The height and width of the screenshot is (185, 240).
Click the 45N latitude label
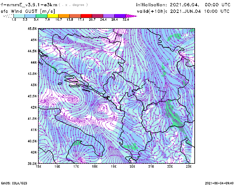pos(34,40)
